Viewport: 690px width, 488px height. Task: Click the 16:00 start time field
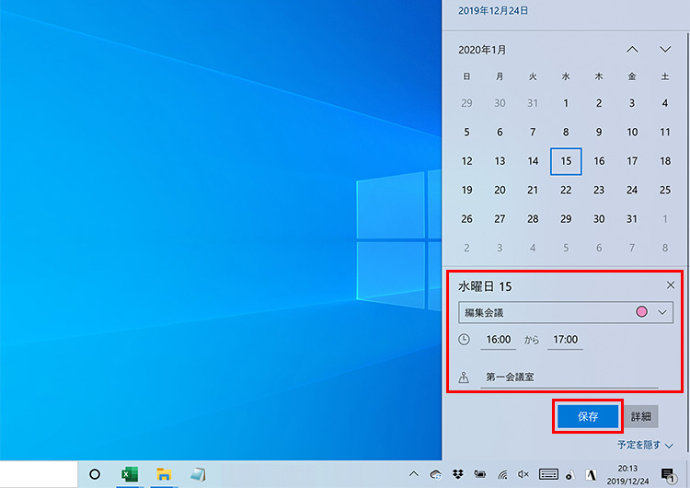[498, 340]
